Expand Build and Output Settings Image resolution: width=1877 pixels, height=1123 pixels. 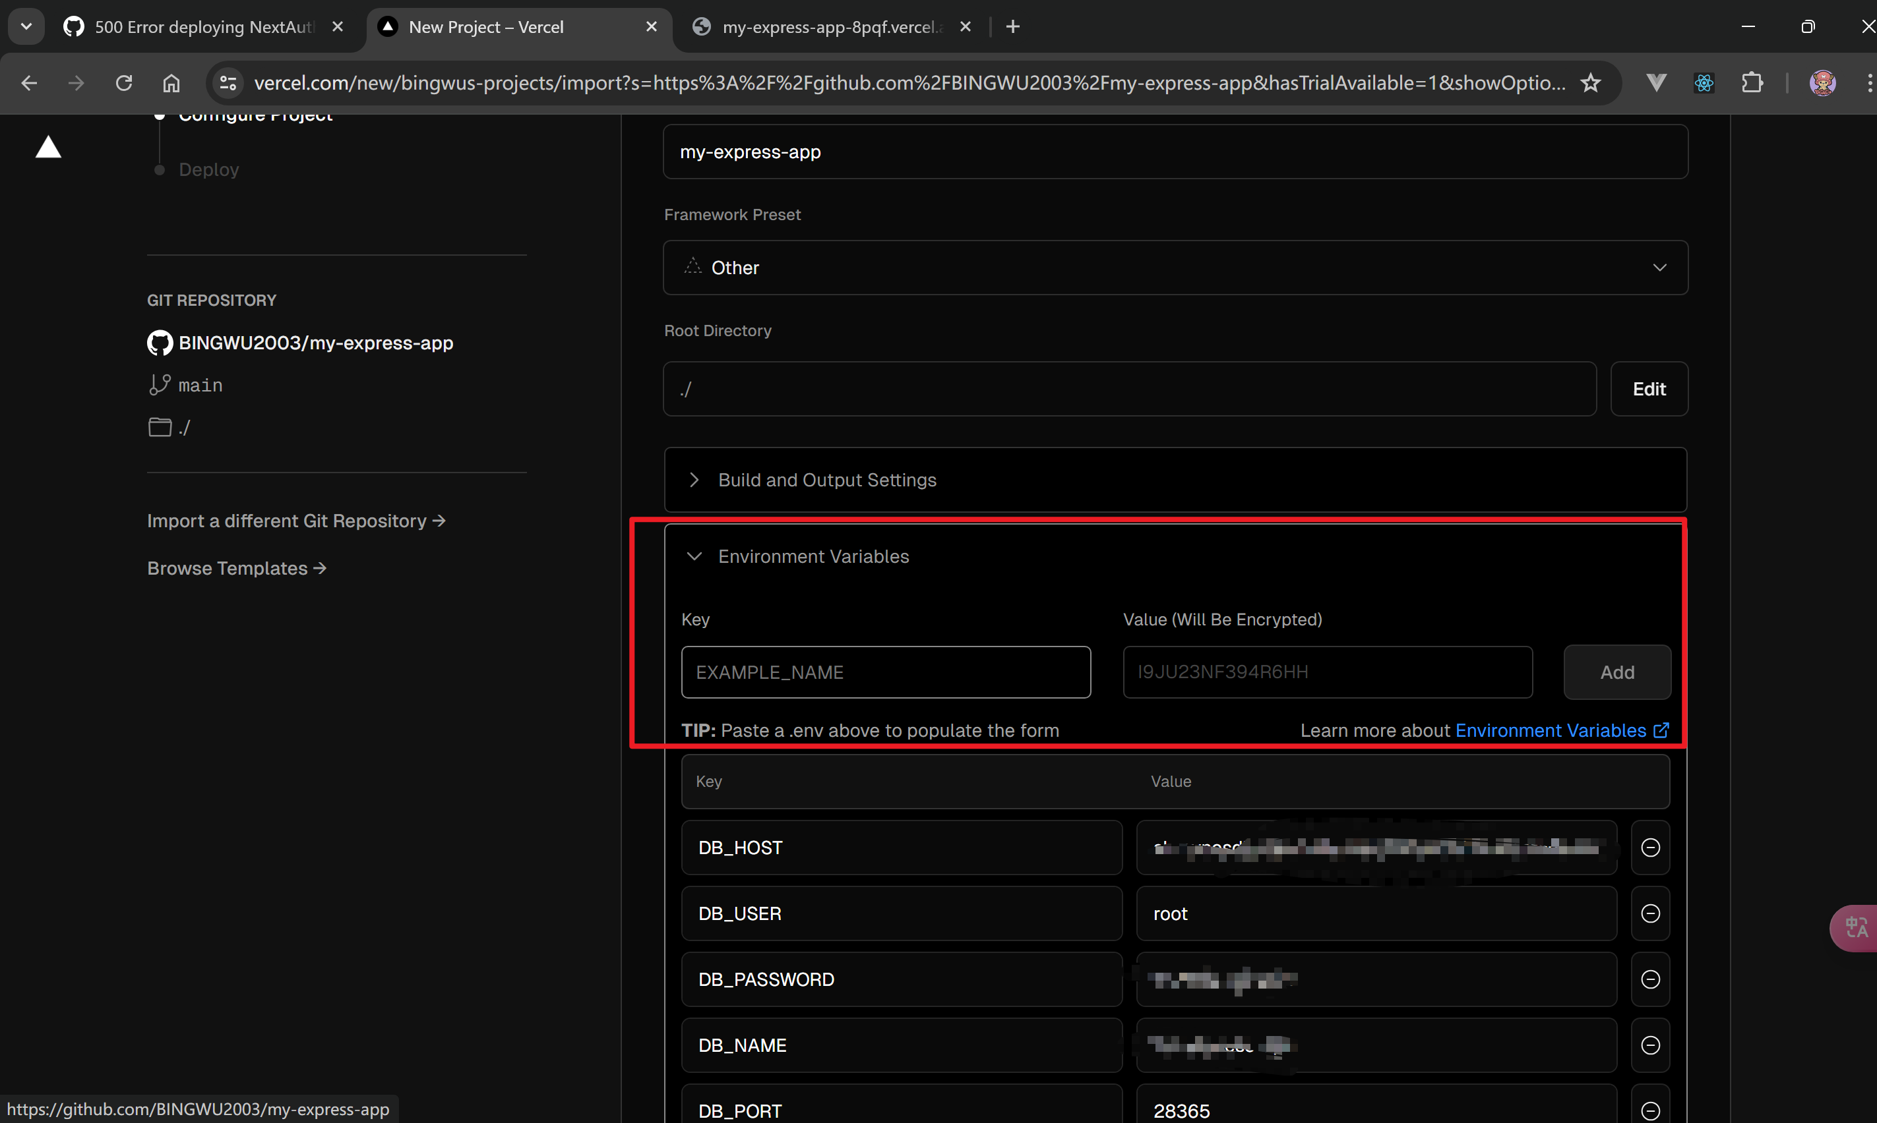(x=827, y=480)
